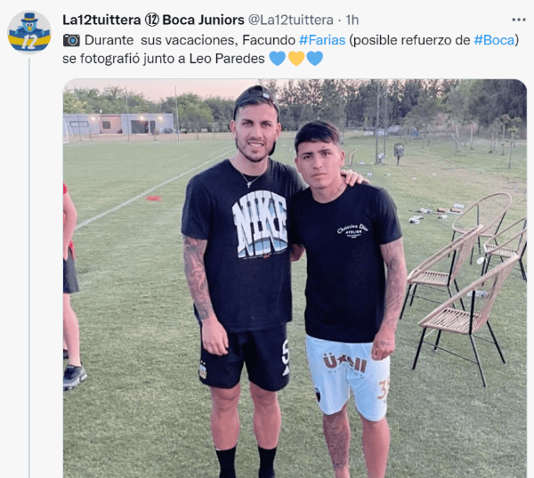Click the camera emoji starting the tweet
Screen dimensions: 534x478
[71, 40]
